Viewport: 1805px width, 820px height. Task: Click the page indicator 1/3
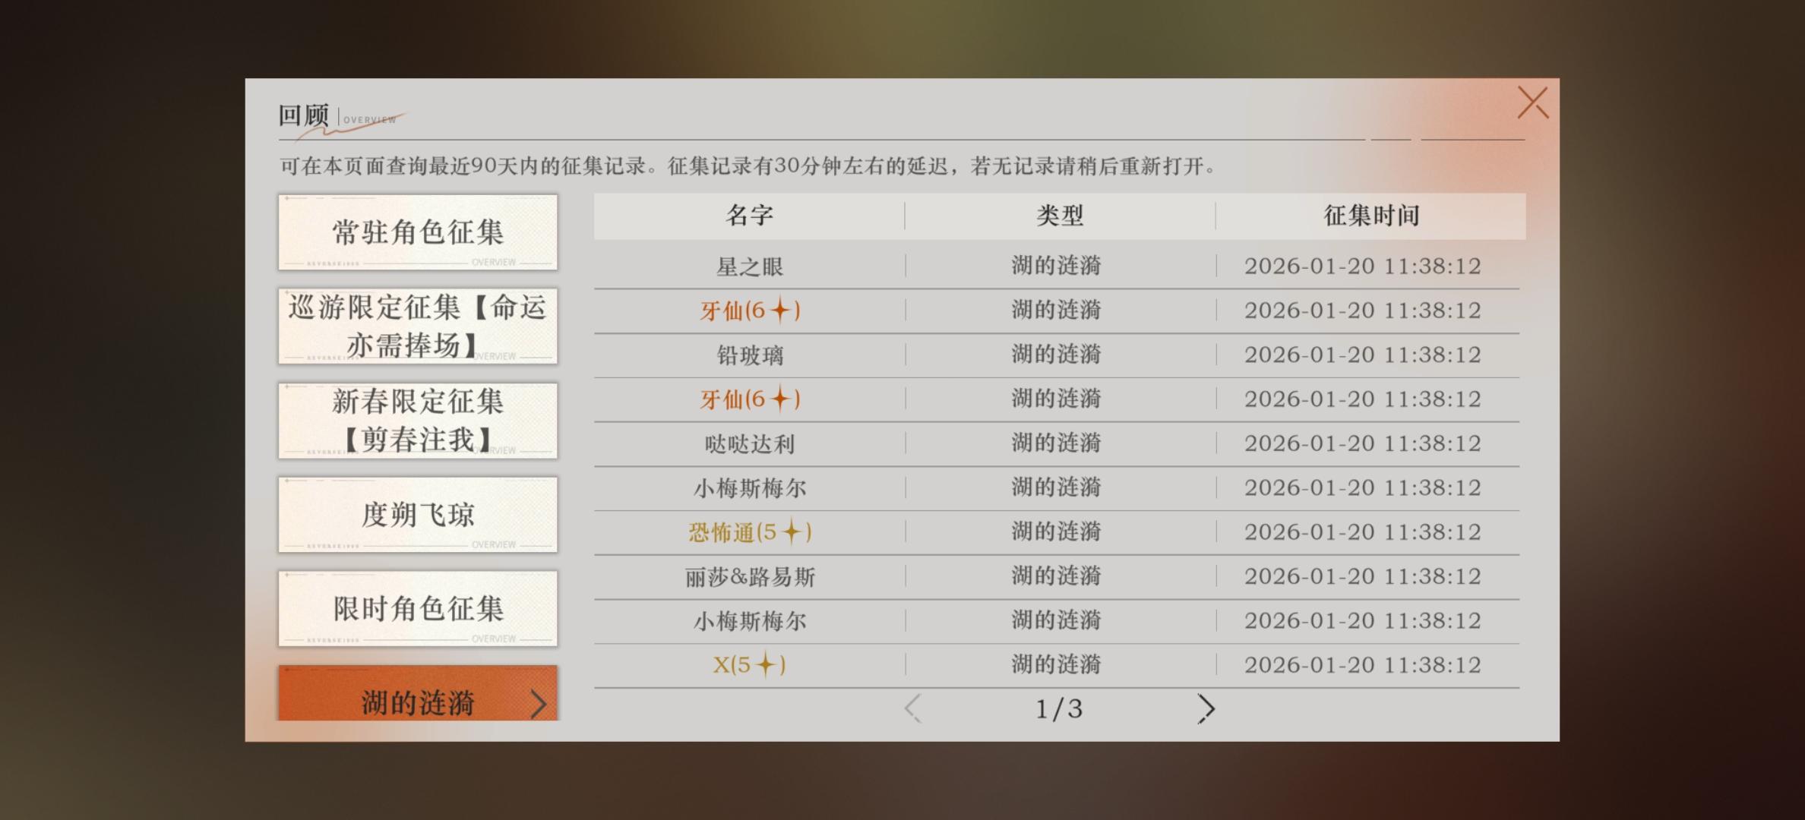(1059, 709)
